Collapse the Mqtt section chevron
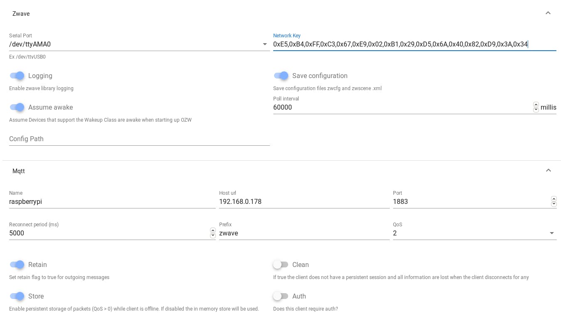The height and width of the screenshot is (316, 561). (x=548, y=171)
